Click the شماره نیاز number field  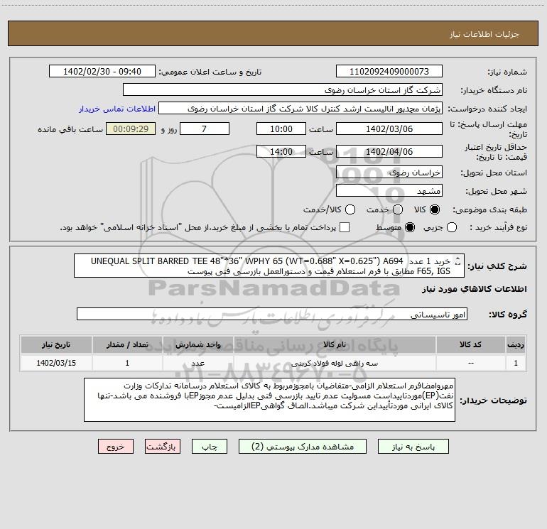(x=389, y=72)
